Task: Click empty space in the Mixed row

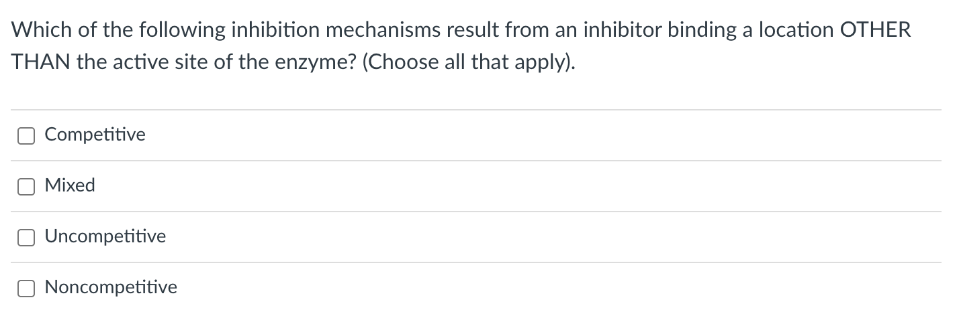Action: (x=537, y=186)
